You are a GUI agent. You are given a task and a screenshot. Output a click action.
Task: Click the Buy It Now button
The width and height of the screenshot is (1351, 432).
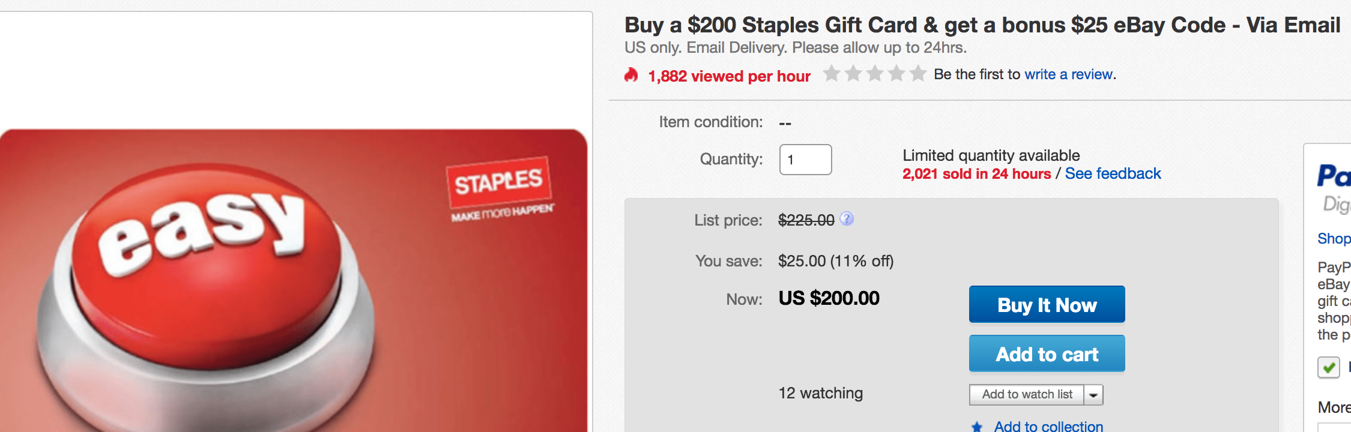click(1047, 304)
